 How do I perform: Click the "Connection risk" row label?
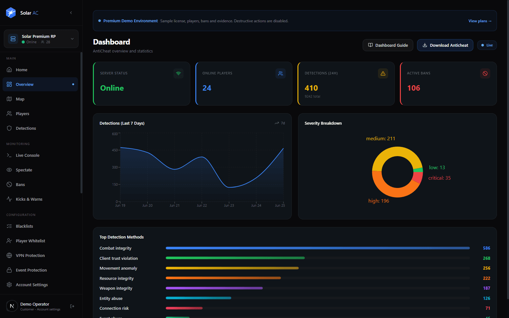coord(114,308)
